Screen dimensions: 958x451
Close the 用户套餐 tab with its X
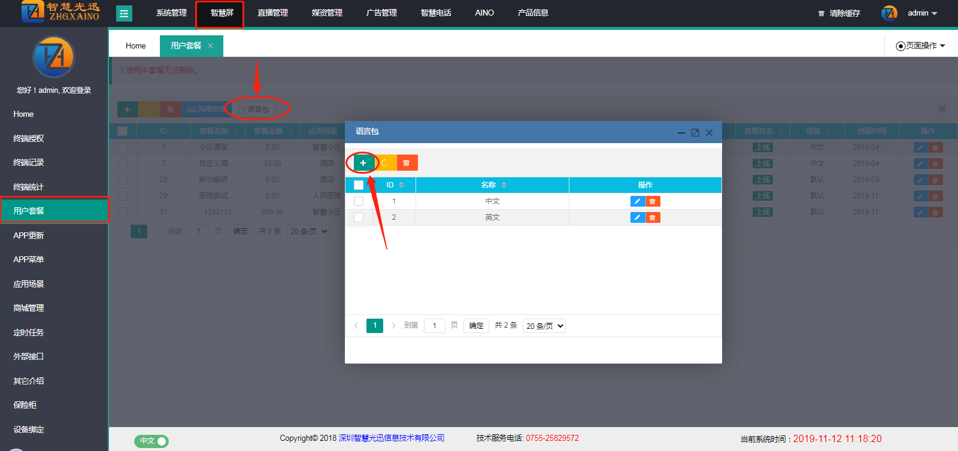coord(210,46)
